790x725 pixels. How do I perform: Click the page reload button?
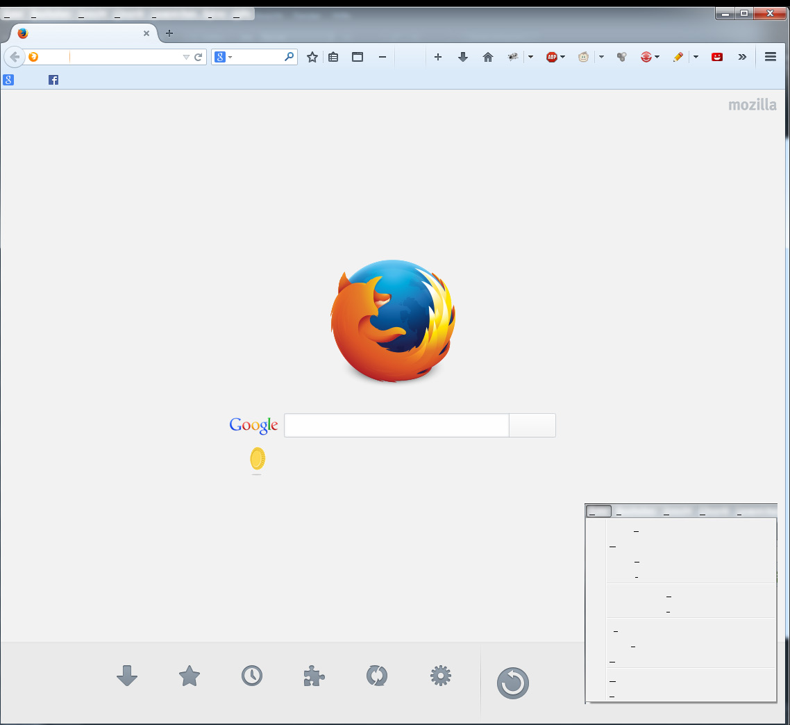[x=198, y=57]
